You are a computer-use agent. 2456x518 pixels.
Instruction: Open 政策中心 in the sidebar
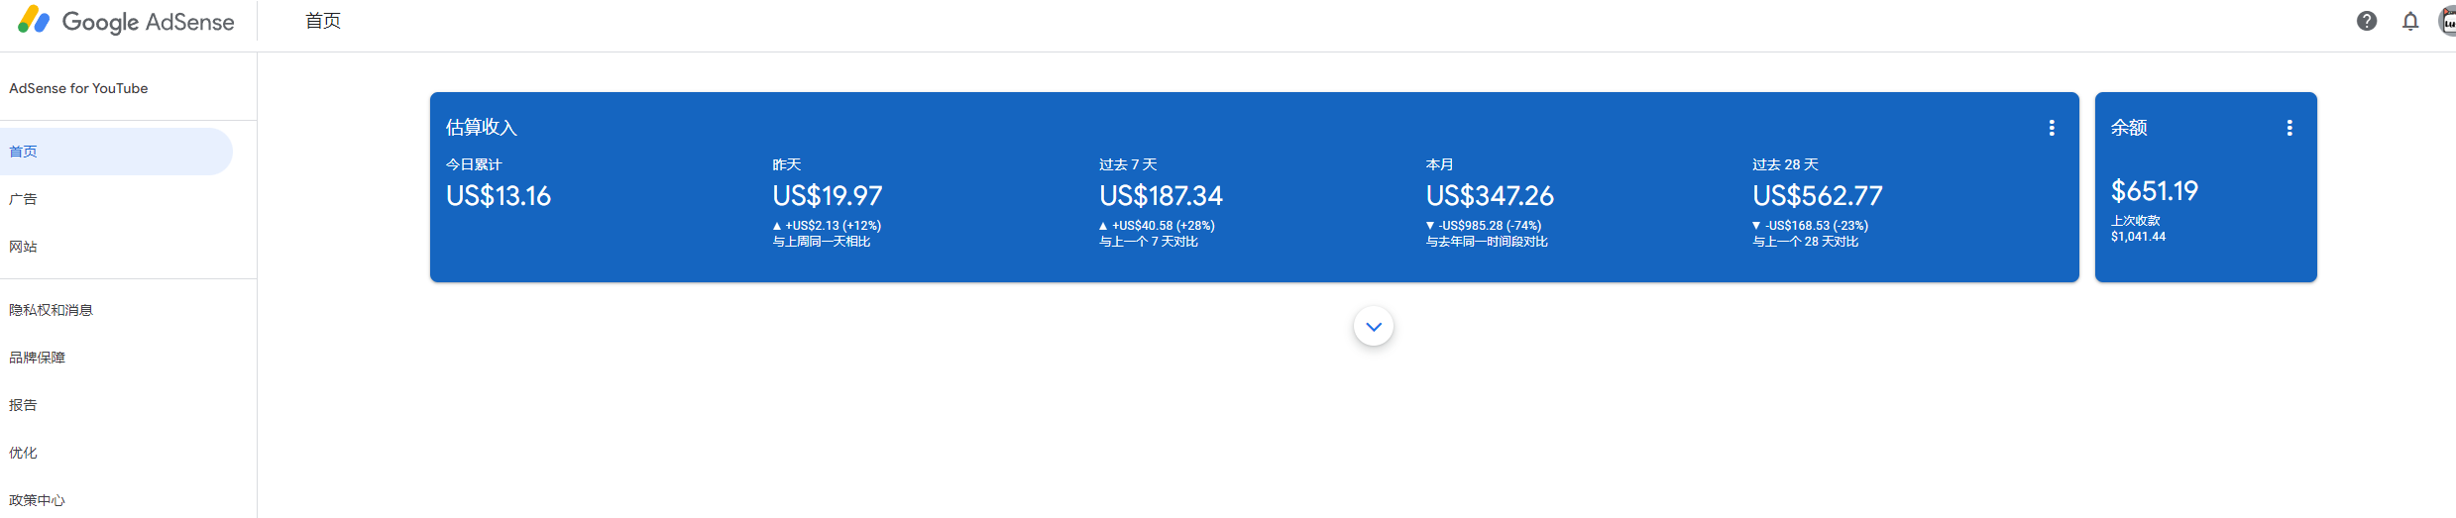click(38, 500)
